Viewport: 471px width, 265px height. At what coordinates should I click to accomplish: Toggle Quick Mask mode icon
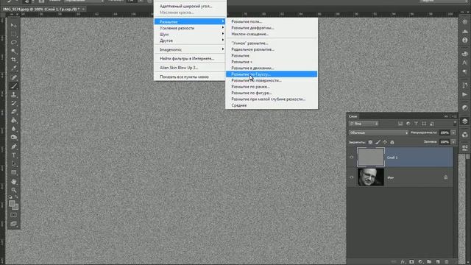click(13, 215)
